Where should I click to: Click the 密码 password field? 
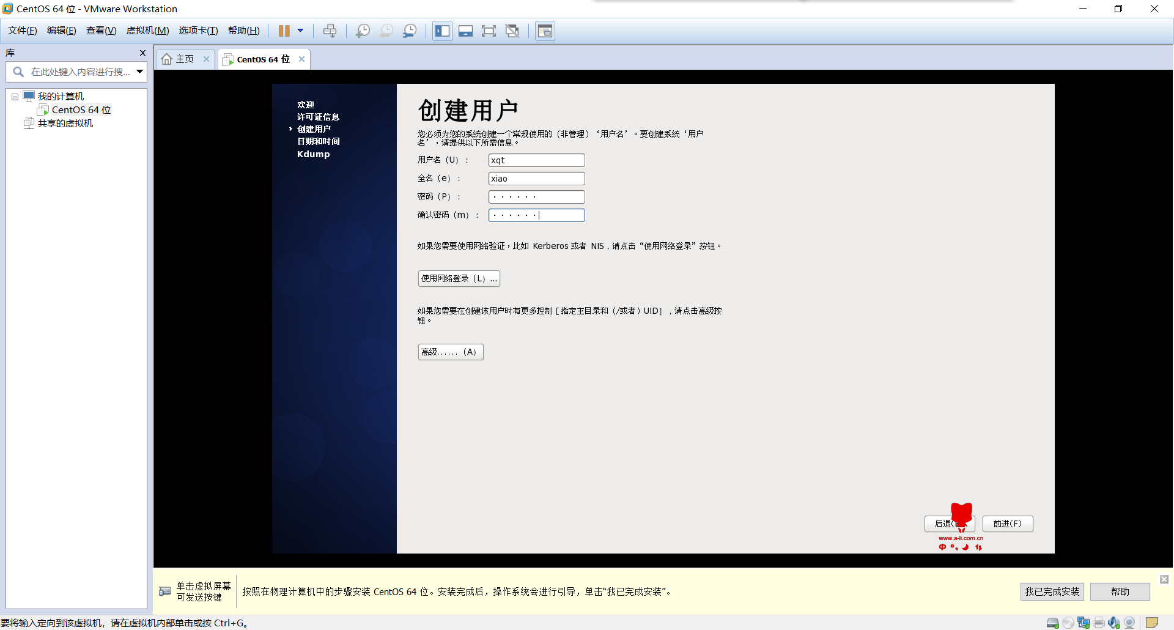536,197
